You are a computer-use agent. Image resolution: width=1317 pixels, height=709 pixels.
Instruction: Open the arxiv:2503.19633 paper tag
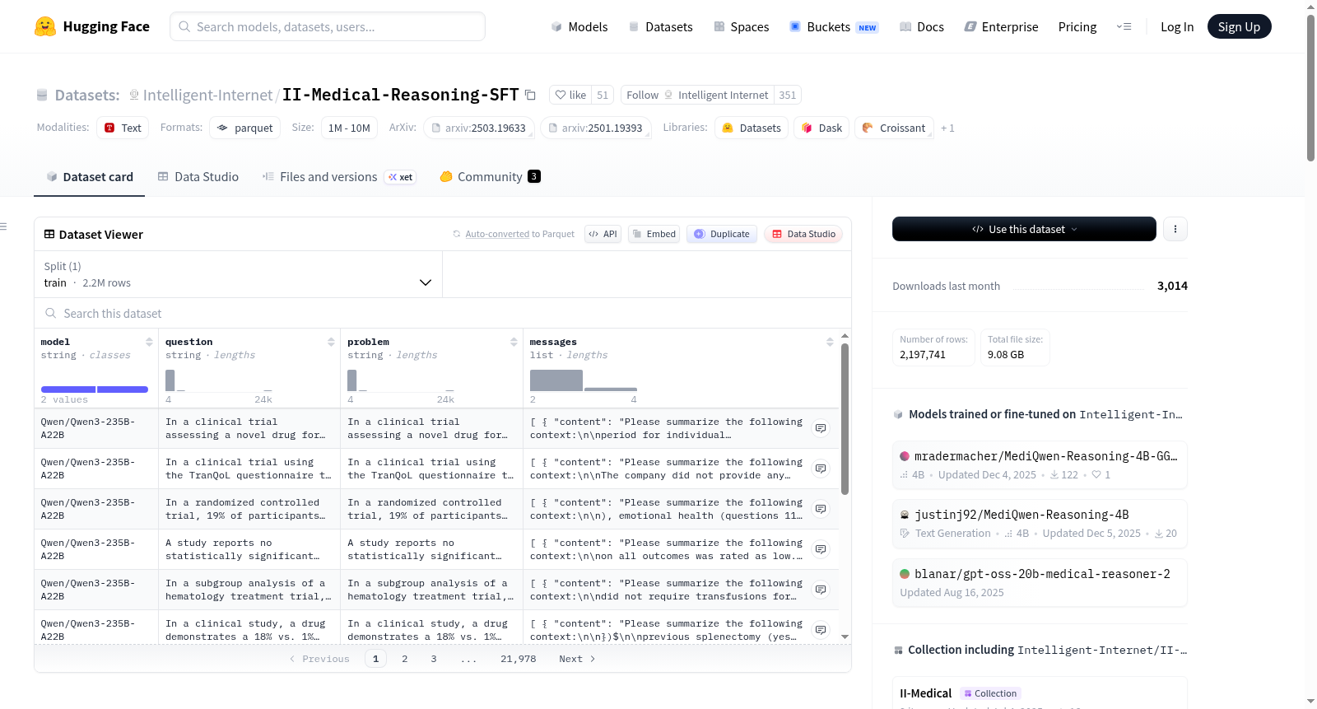tap(479, 128)
